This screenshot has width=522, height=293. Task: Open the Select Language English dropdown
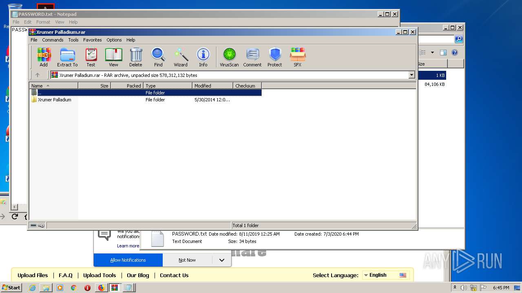(385, 275)
